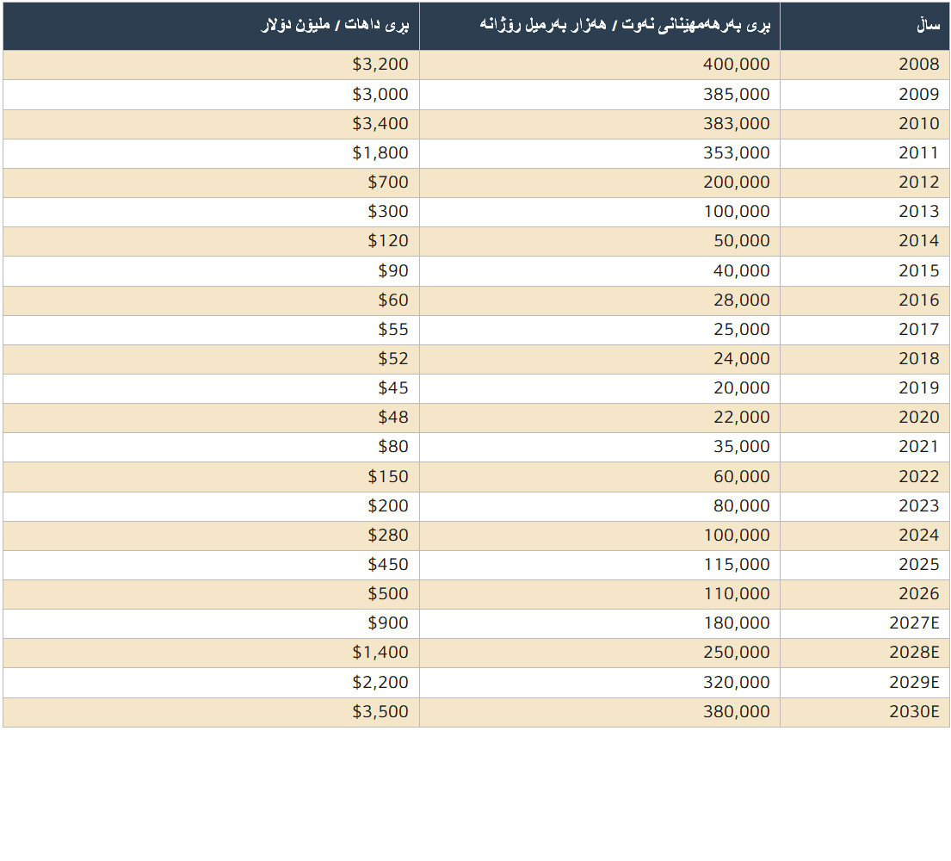Select the $1,800 revenue cell
This screenshot has width=951, height=861.
coord(380,153)
